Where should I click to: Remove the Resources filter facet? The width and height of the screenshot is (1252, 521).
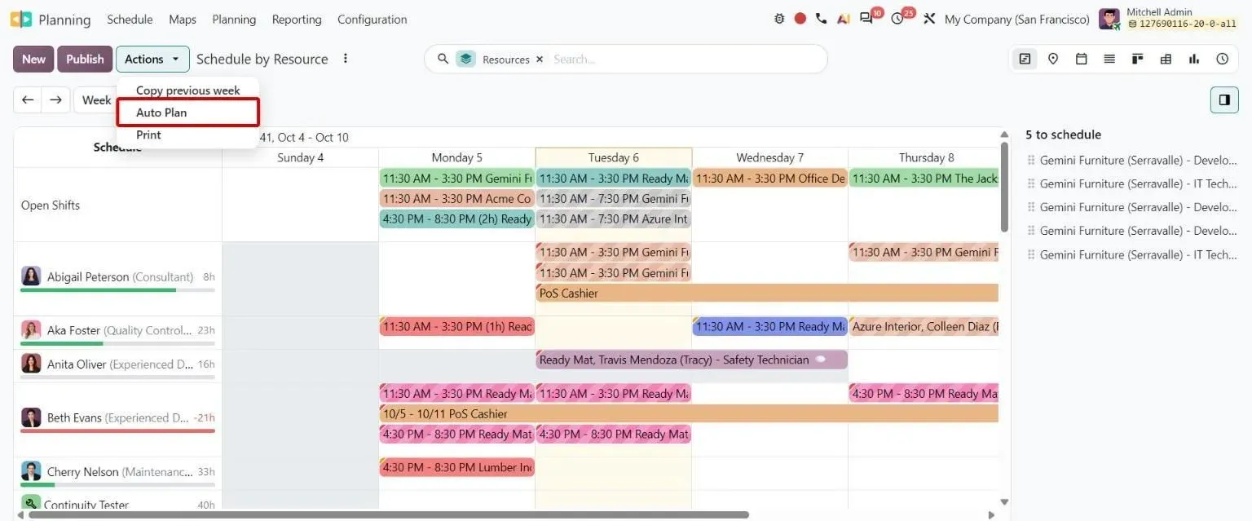[540, 60]
